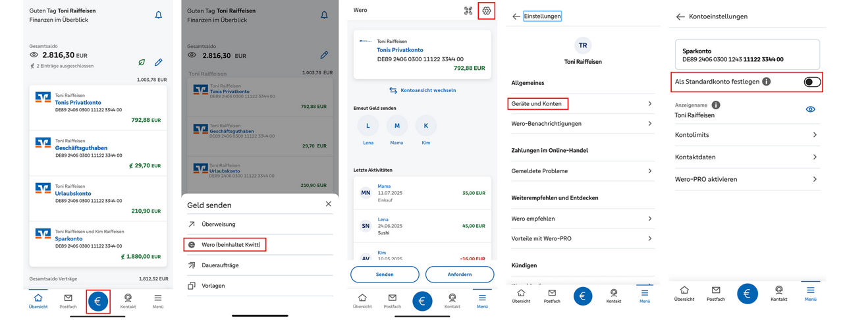Select Lena's avatar under Erneut Geld senden
The height and width of the screenshot is (320, 843).
[x=368, y=126]
